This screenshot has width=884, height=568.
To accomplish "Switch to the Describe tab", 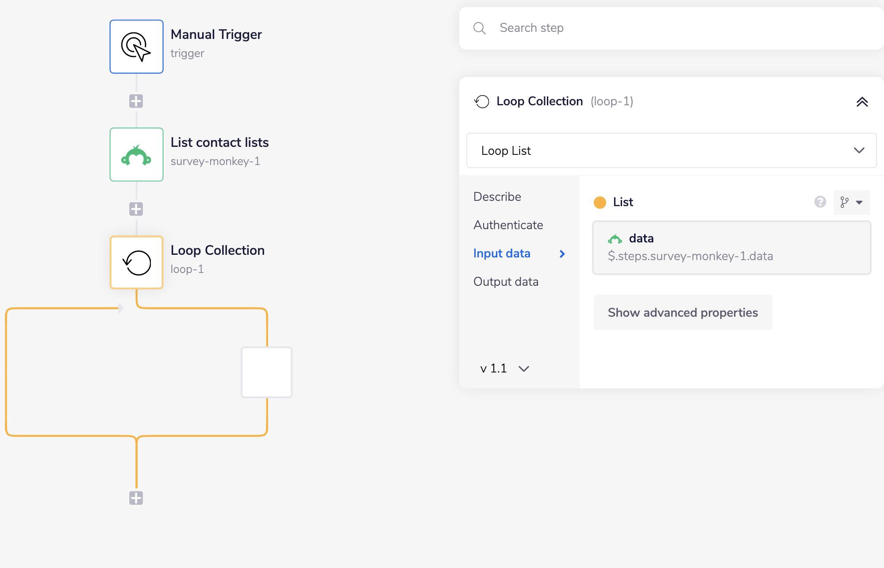I will tap(497, 196).
